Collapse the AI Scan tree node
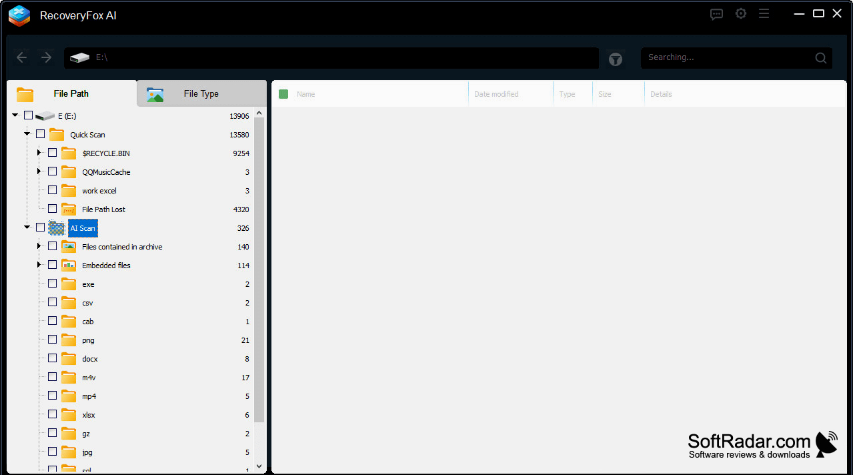The image size is (853, 475). [27, 227]
